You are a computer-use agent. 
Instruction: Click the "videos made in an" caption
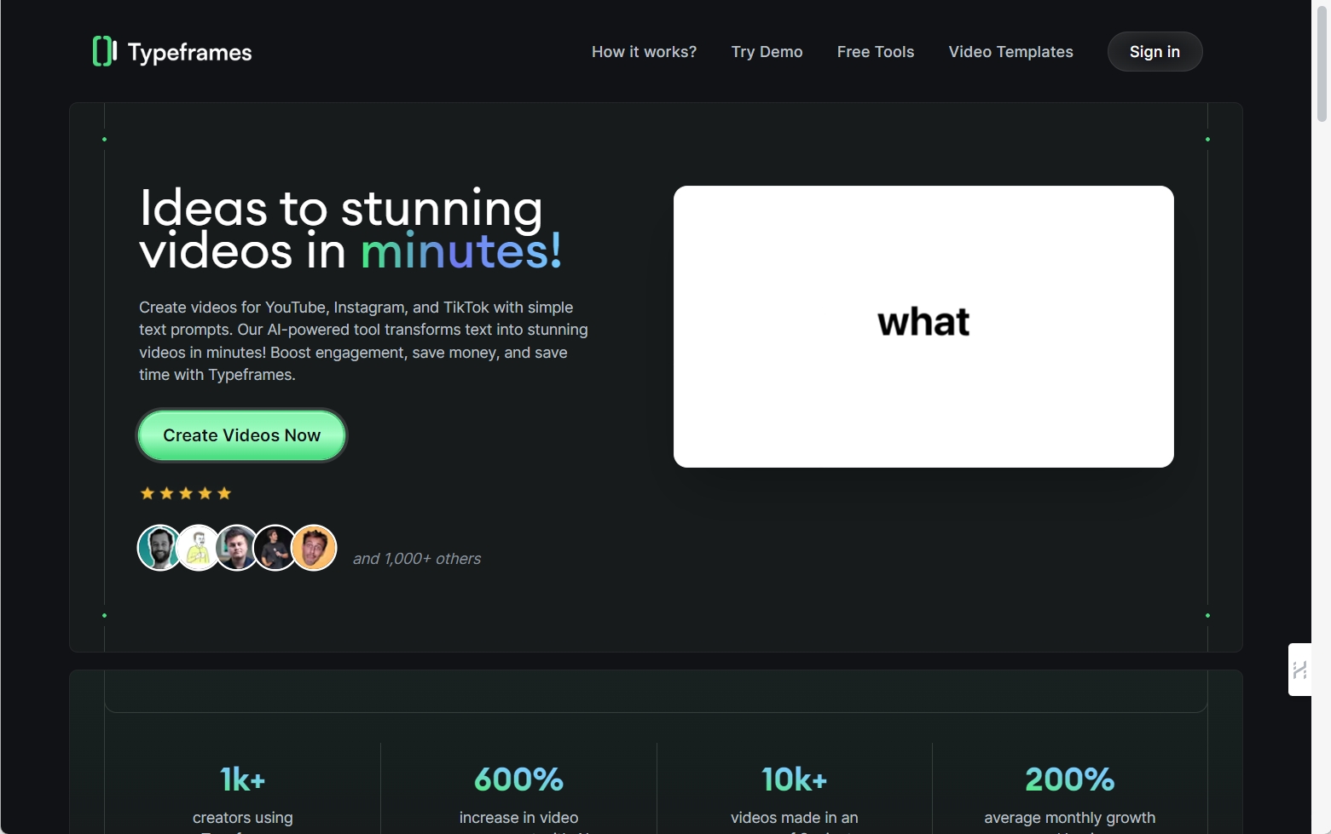click(x=794, y=818)
